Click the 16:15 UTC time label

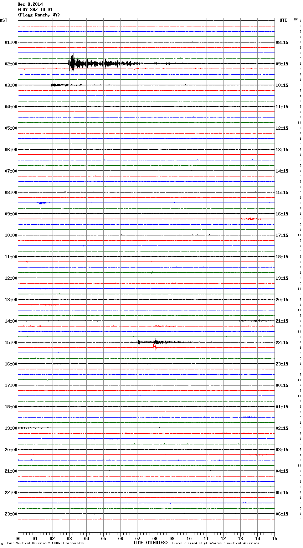(x=282, y=214)
